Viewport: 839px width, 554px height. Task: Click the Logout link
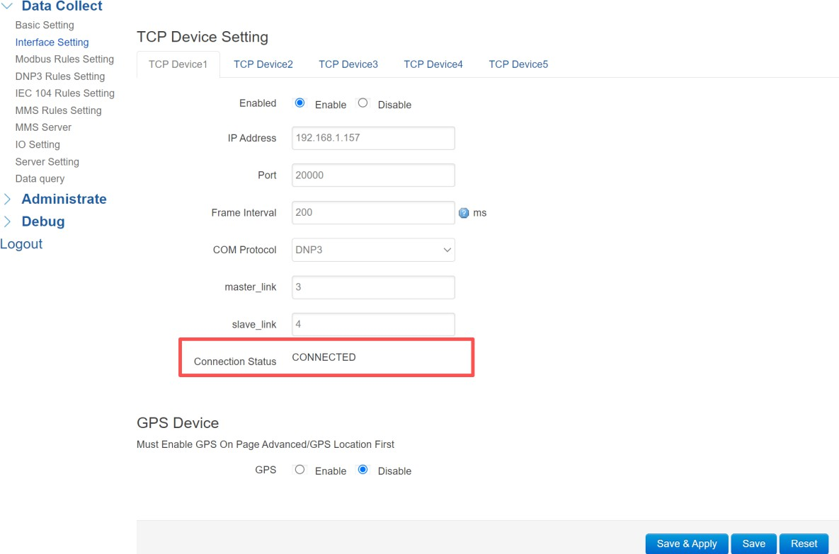click(x=21, y=244)
